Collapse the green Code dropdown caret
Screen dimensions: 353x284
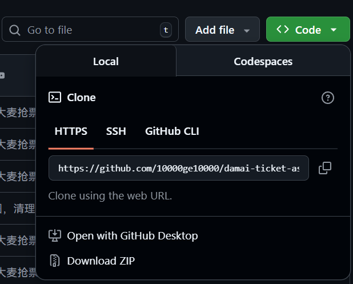[333, 30]
